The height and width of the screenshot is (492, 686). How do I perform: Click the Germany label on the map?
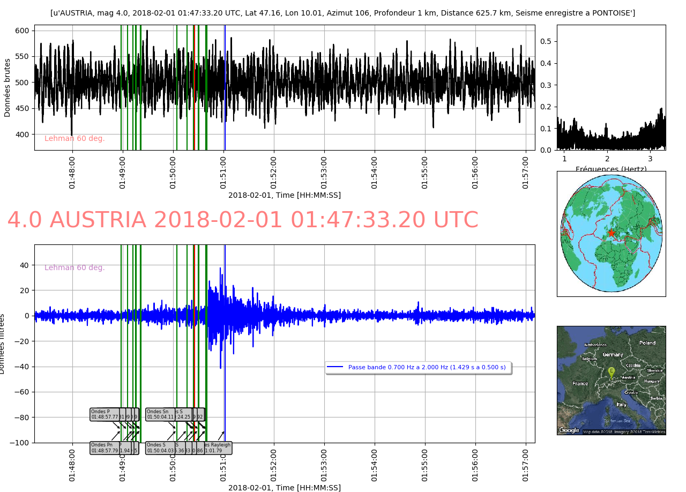pos(613,355)
